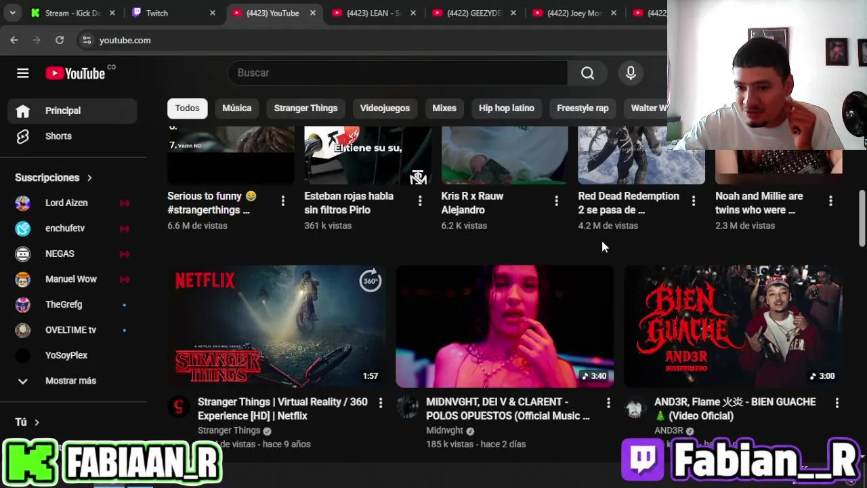Start voice search with microphone icon
The width and height of the screenshot is (867, 488).
631,73
